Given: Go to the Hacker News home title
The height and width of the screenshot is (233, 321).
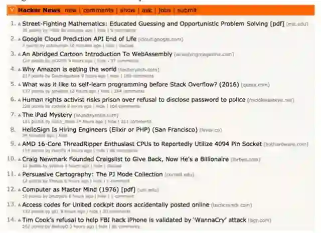Looking at the screenshot, I should coord(39,10).
